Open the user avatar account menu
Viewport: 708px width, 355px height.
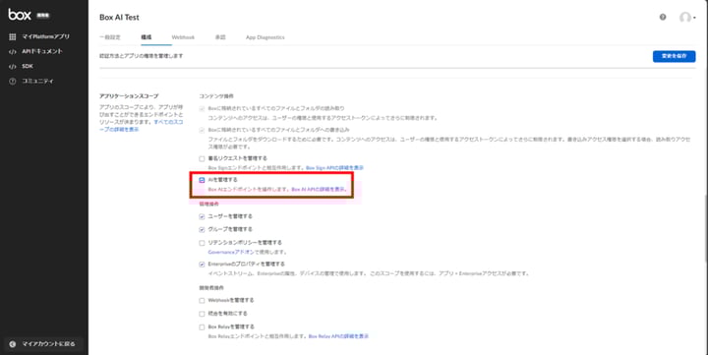click(x=687, y=18)
